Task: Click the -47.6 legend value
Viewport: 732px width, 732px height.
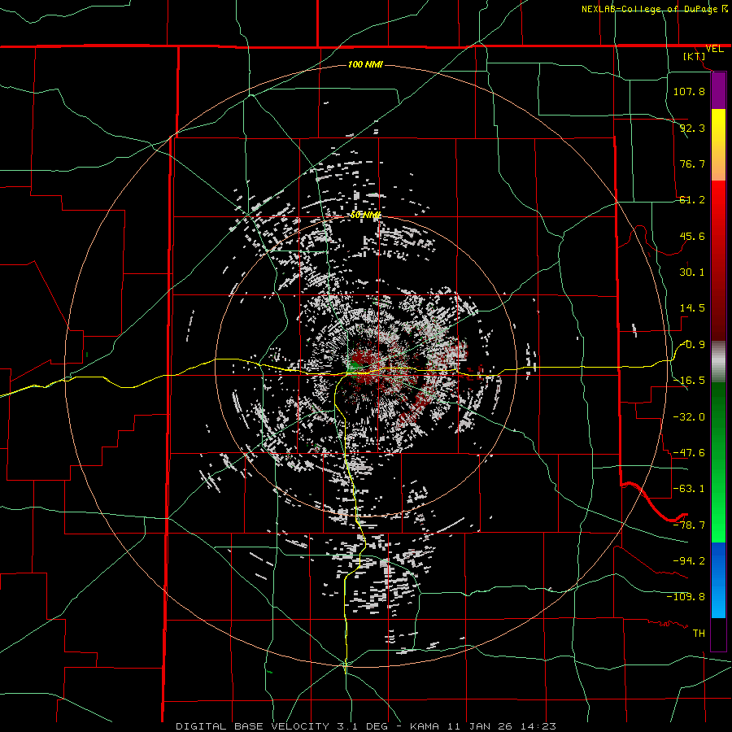Action: 689,453
